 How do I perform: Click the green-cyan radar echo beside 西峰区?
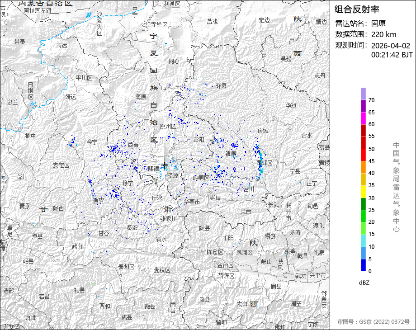(260, 162)
